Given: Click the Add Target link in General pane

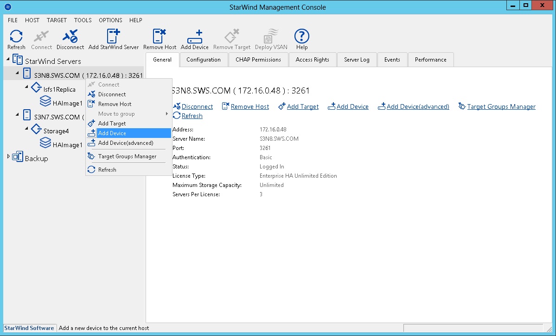Looking at the screenshot, I should click(302, 106).
